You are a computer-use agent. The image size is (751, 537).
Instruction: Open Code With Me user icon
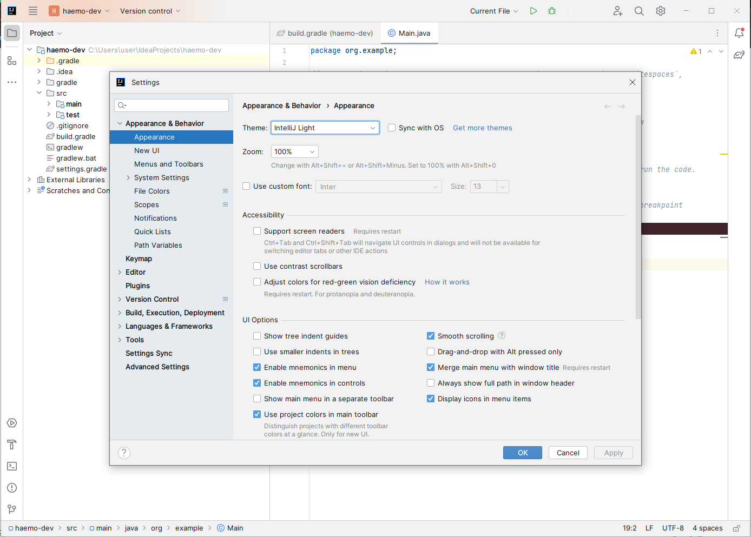point(617,11)
